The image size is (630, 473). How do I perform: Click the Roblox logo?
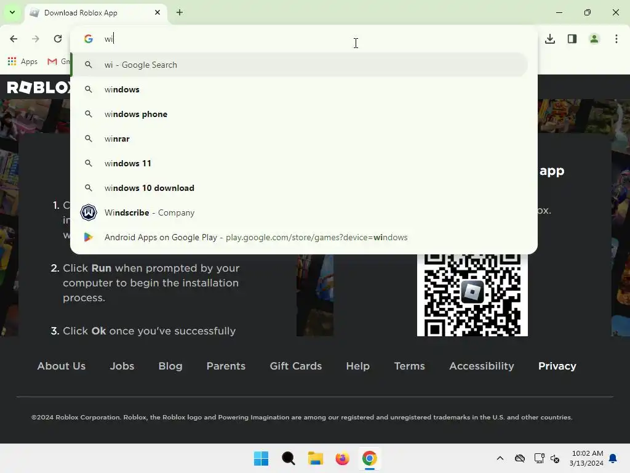(39, 87)
